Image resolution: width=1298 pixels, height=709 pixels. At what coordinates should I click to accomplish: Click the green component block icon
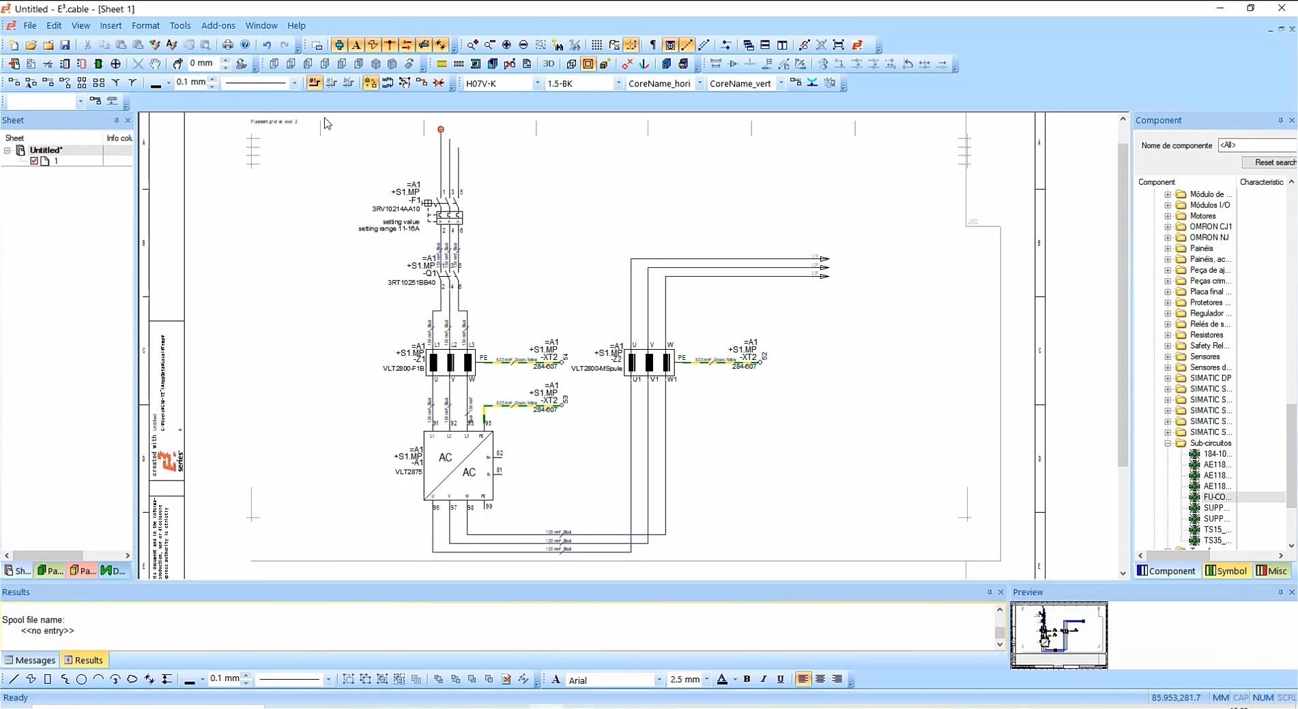[98, 63]
